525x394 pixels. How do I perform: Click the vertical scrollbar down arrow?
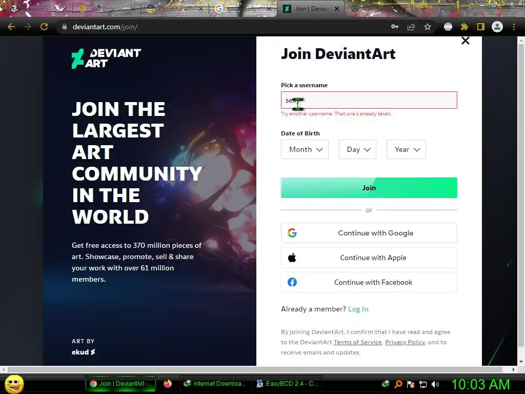tap(521, 362)
